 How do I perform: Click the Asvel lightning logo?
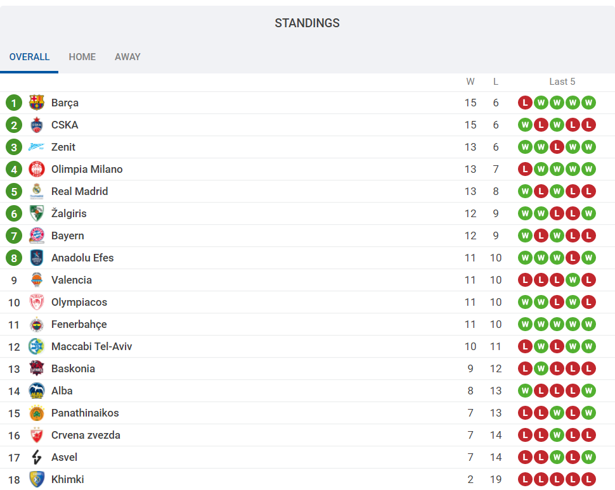(37, 457)
